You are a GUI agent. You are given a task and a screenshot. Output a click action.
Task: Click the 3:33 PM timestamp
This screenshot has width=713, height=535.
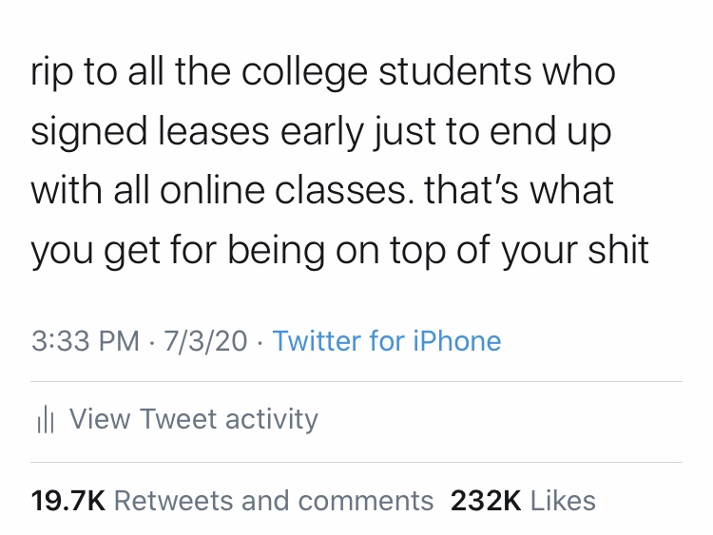(x=86, y=341)
